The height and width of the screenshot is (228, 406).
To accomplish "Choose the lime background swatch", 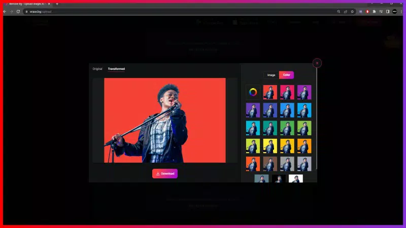I will coord(253,146).
